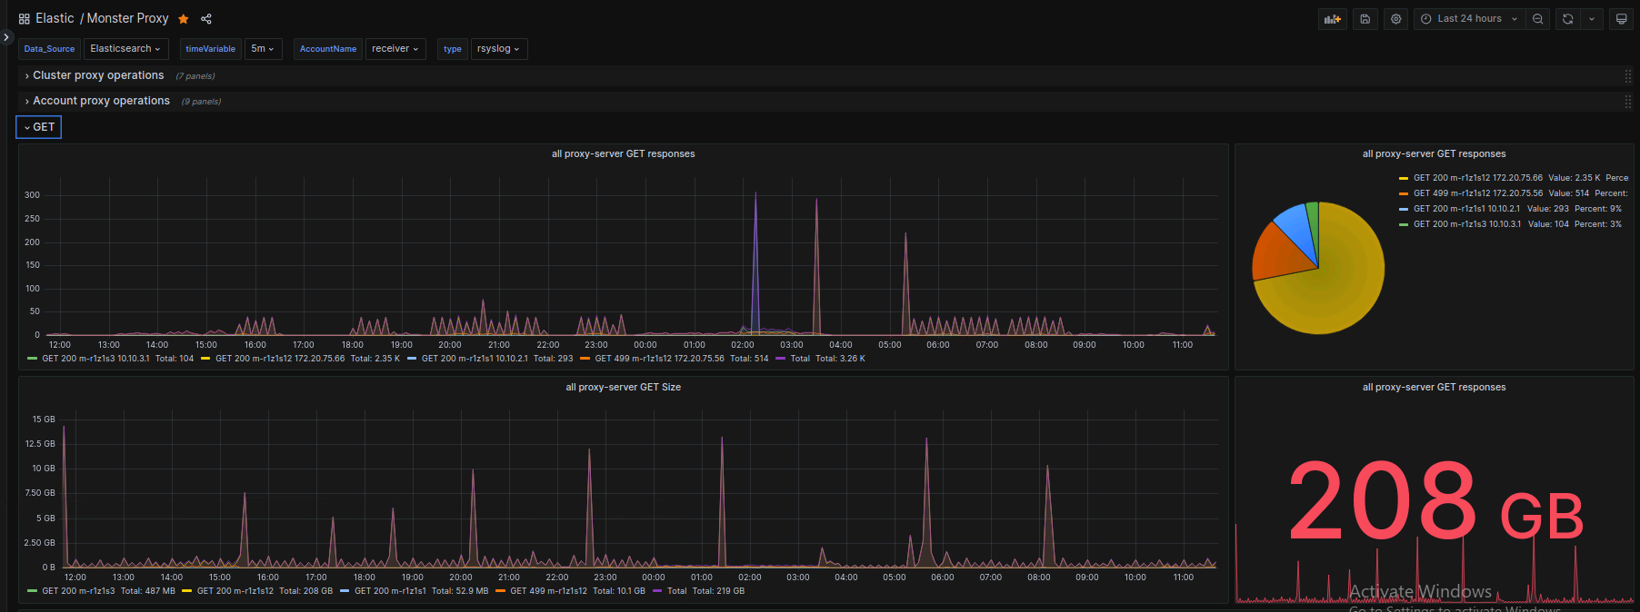
Task: Expand the Cluster proxy operations row
Action: 98,75
